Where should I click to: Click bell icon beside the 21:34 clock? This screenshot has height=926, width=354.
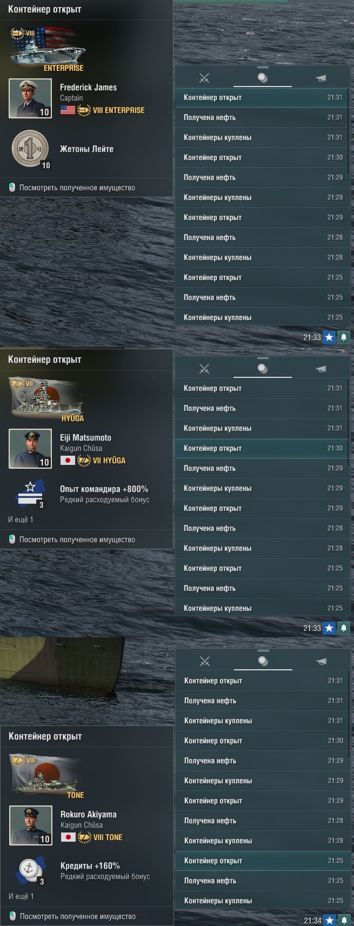(344, 920)
